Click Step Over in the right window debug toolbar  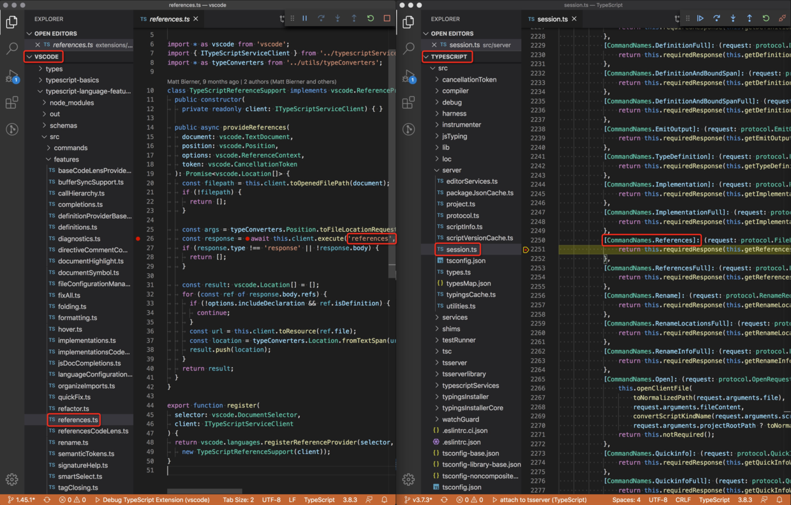point(716,19)
